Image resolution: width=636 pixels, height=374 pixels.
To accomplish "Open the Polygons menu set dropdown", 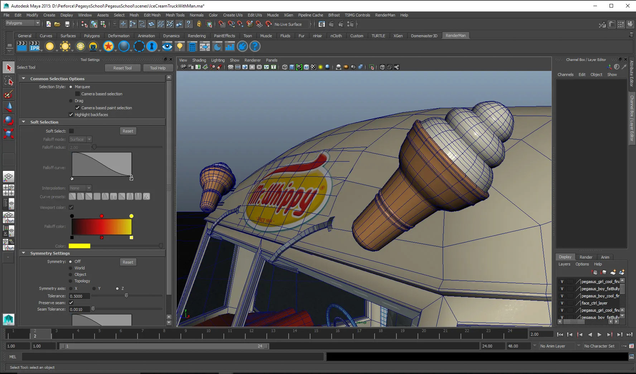I will coord(23,23).
